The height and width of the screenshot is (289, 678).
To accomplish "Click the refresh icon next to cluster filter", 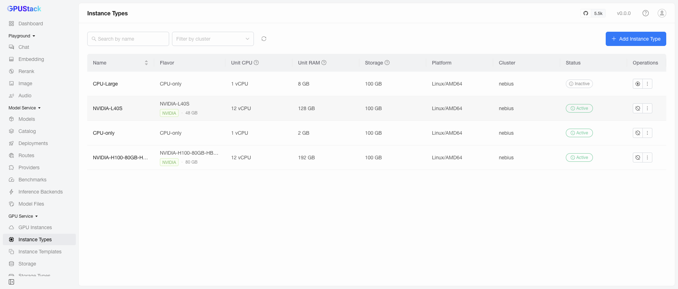I will pyautogui.click(x=264, y=39).
